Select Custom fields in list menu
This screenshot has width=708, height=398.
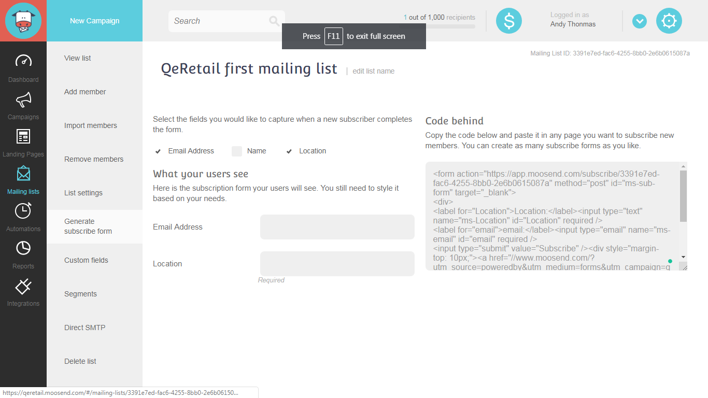pos(86,260)
